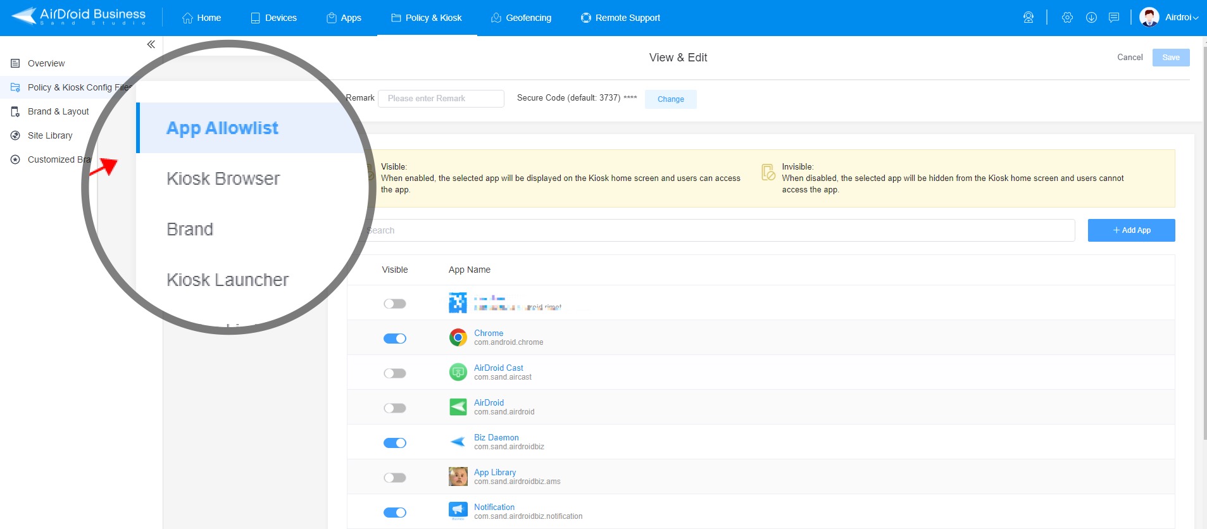Switch to the Devices tab
Viewport: 1207px width, 529px height.
tap(273, 18)
